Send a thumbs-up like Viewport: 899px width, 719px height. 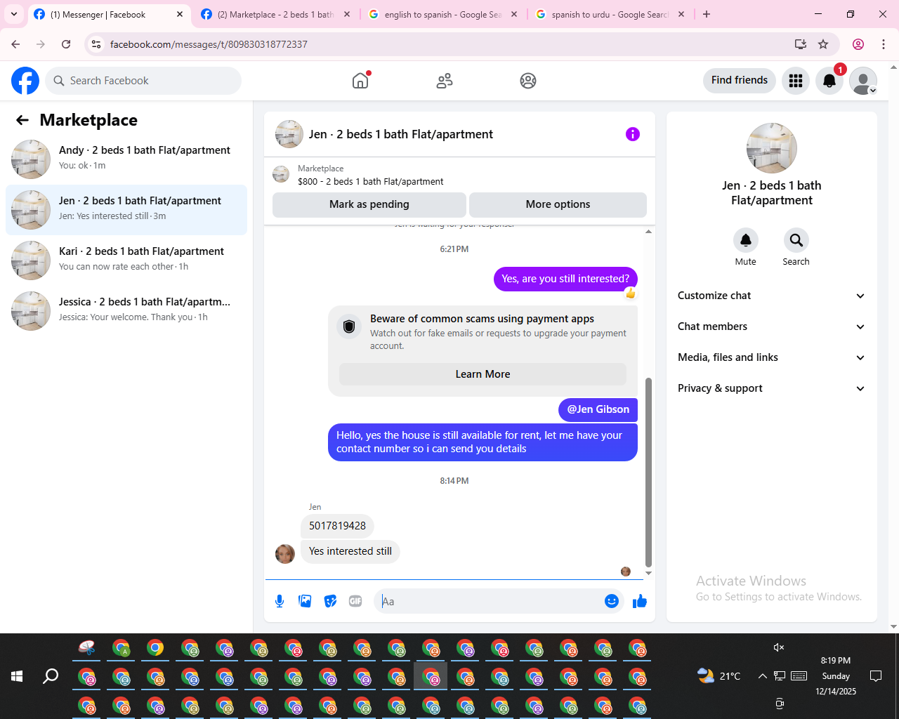click(640, 601)
